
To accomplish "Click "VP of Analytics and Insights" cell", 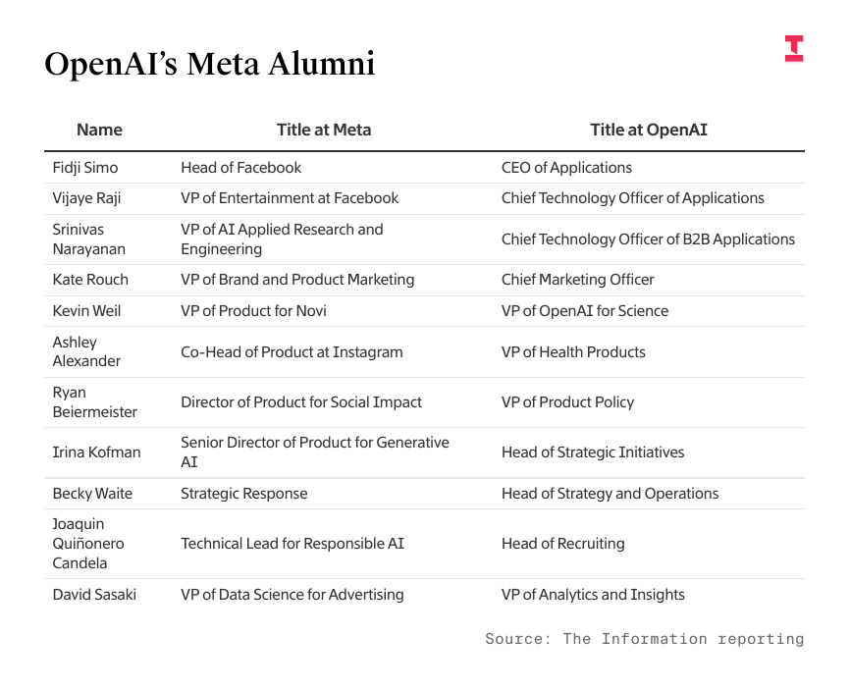I will [x=593, y=595].
